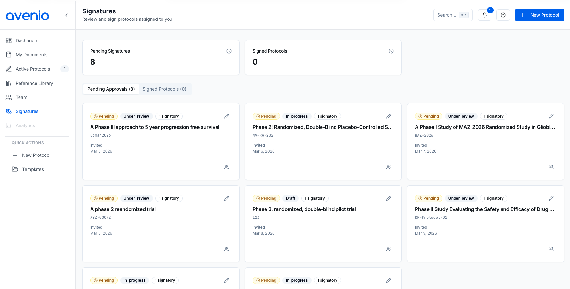Screen dimensions: 570x289
Task: Click the people icon on the Phase 3 pilot trial card
Action: click(x=389, y=249)
